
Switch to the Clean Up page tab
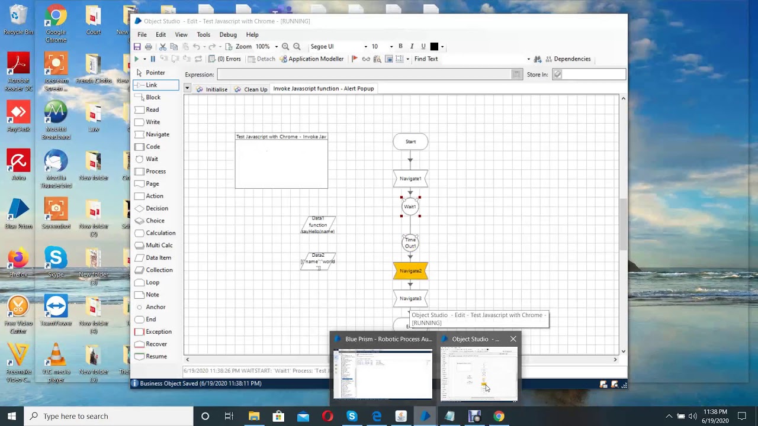click(x=250, y=89)
